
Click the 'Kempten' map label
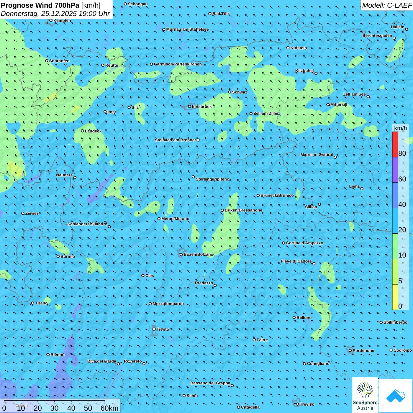tap(62, 20)
